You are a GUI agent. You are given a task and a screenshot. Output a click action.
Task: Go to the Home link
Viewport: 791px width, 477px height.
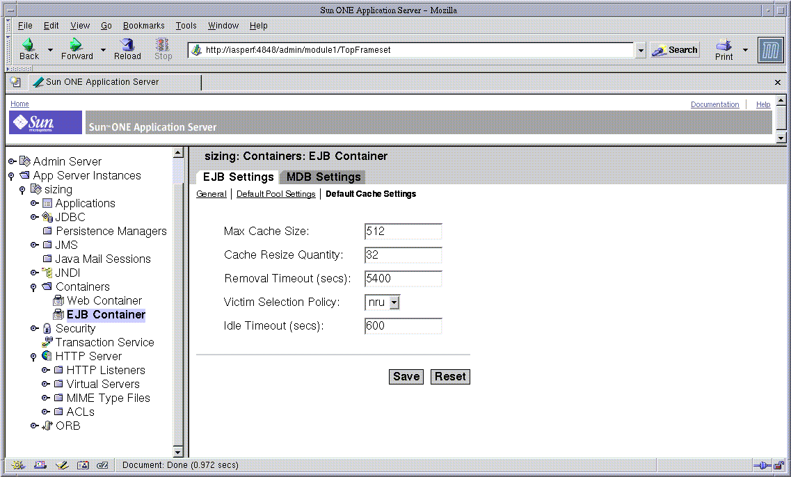pos(19,104)
